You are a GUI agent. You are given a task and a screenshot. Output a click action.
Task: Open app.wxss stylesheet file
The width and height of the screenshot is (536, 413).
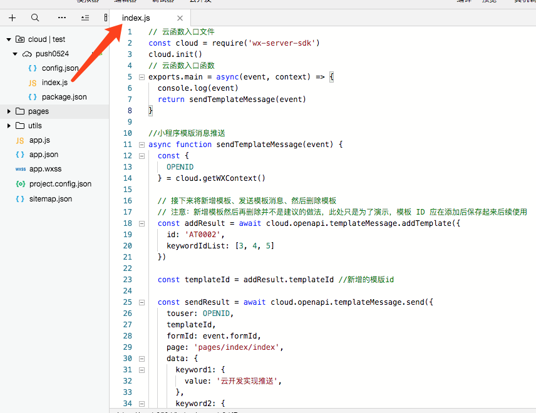click(46, 169)
